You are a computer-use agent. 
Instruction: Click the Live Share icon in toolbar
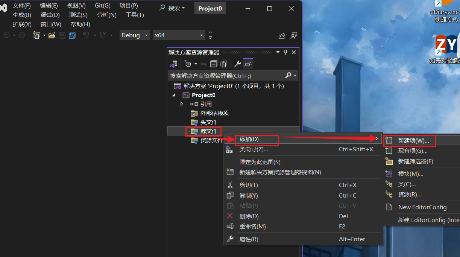(x=282, y=35)
